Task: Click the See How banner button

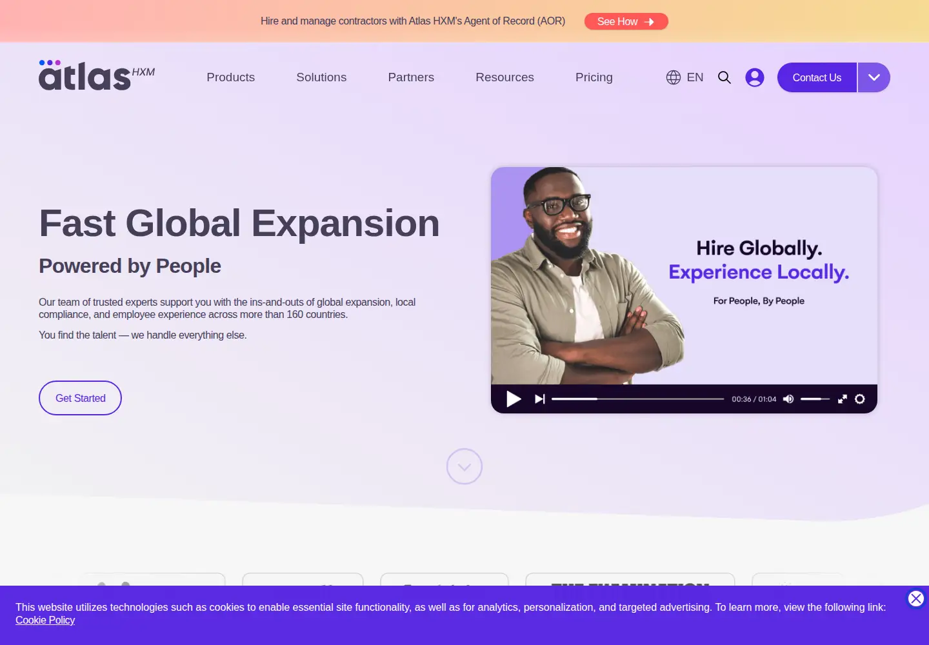Action: coord(626,21)
